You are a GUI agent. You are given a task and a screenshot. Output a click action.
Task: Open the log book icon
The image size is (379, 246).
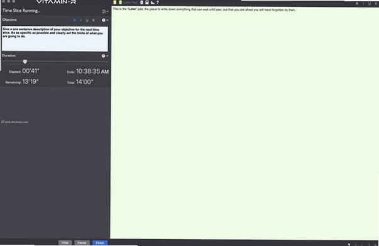(x=147, y=3)
